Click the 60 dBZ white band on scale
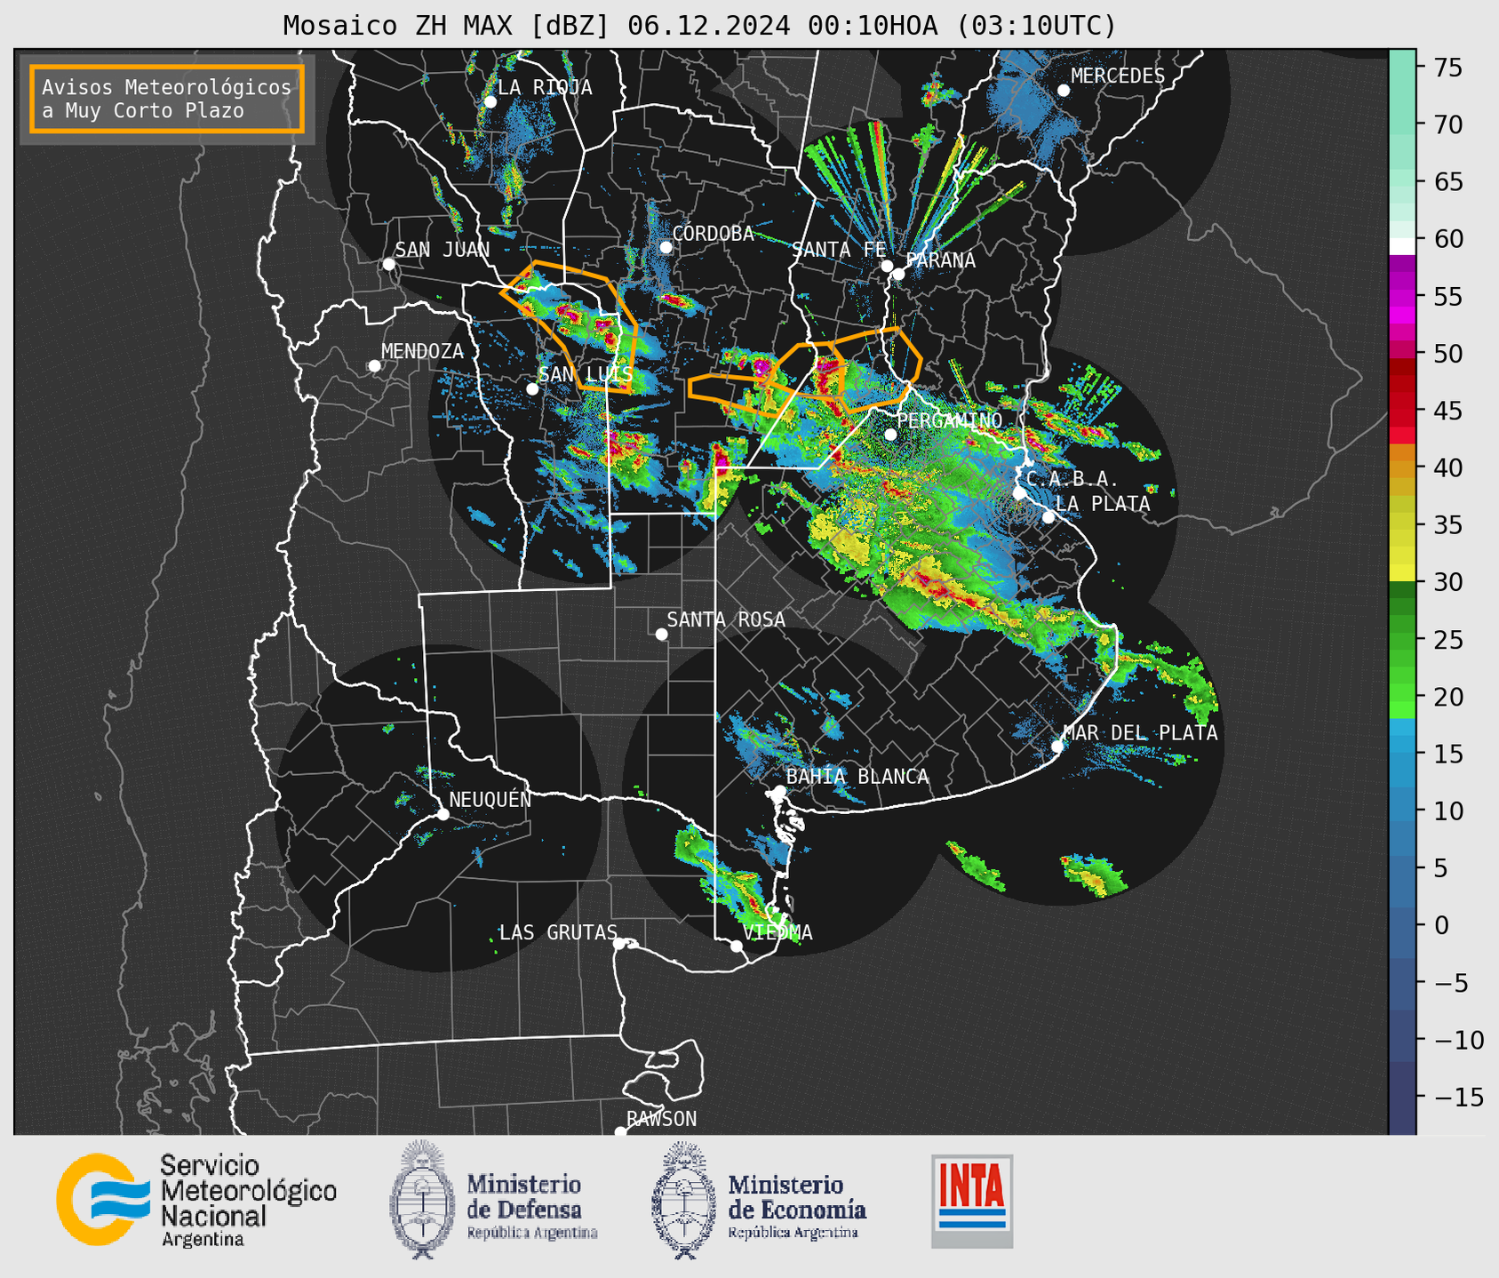The image size is (1499, 1278). (1402, 246)
